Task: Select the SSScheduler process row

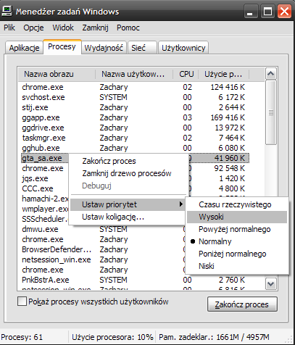Action: pos(45,219)
